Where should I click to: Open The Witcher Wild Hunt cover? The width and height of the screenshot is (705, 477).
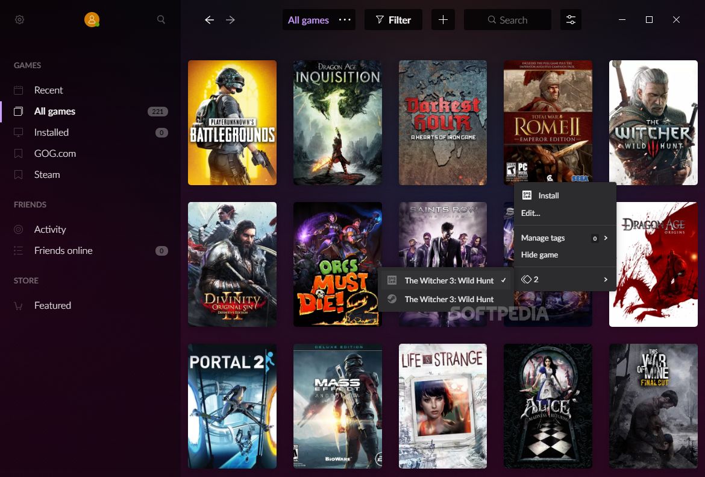(653, 122)
